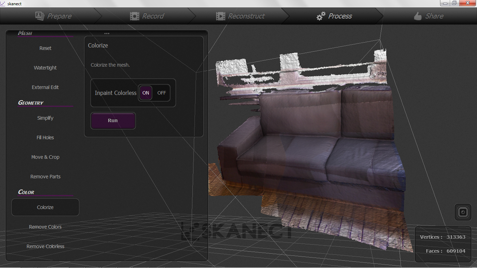Screen dimensions: 477x268
Task: Open the Simplify geometry option
Action: tap(45, 118)
